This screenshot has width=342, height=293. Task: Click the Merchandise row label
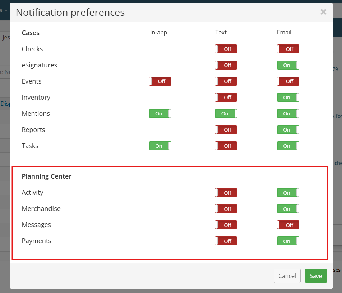point(41,208)
